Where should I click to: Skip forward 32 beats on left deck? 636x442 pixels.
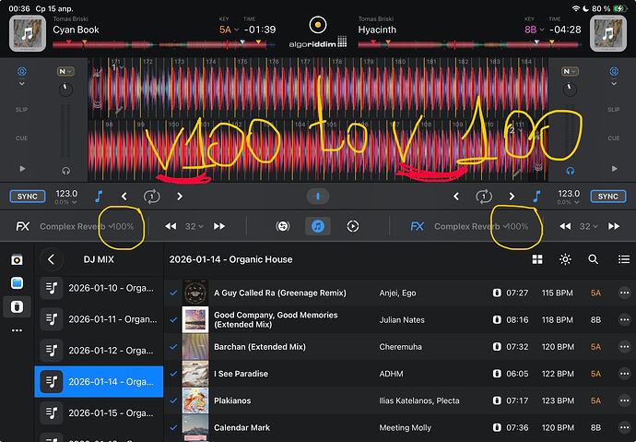219,226
